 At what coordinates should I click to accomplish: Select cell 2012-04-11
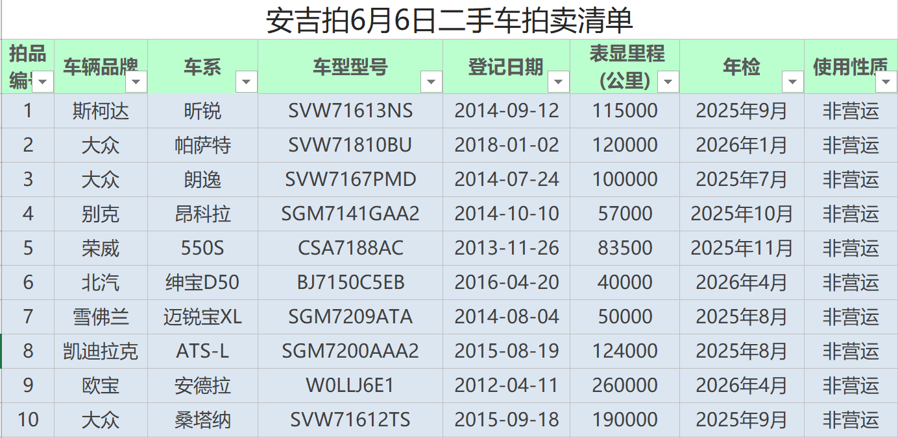tap(507, 386)
